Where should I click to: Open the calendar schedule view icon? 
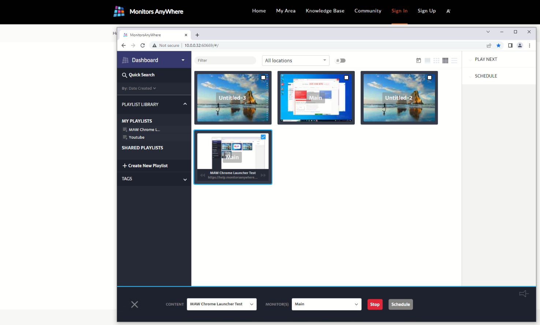pos(418,60)
